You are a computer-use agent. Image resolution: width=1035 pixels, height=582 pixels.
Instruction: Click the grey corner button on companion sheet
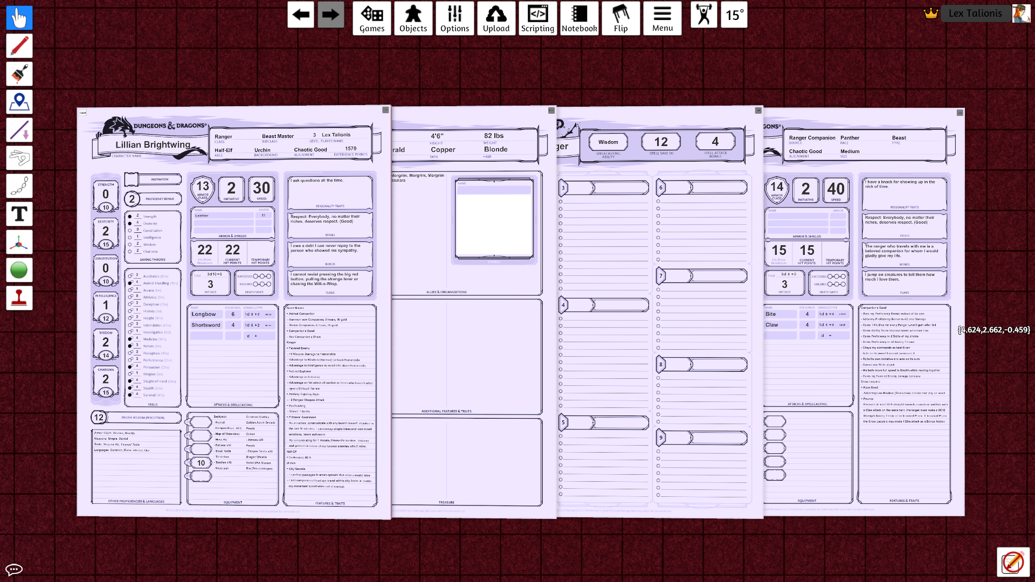(960, 113)
